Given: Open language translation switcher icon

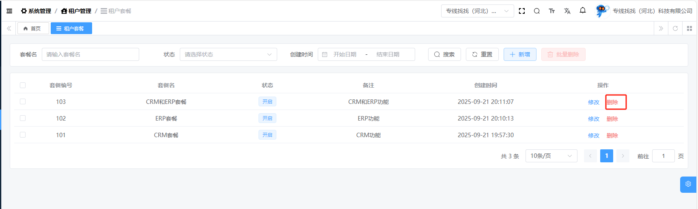Looking at the screenshot, I should click(567, 11).
